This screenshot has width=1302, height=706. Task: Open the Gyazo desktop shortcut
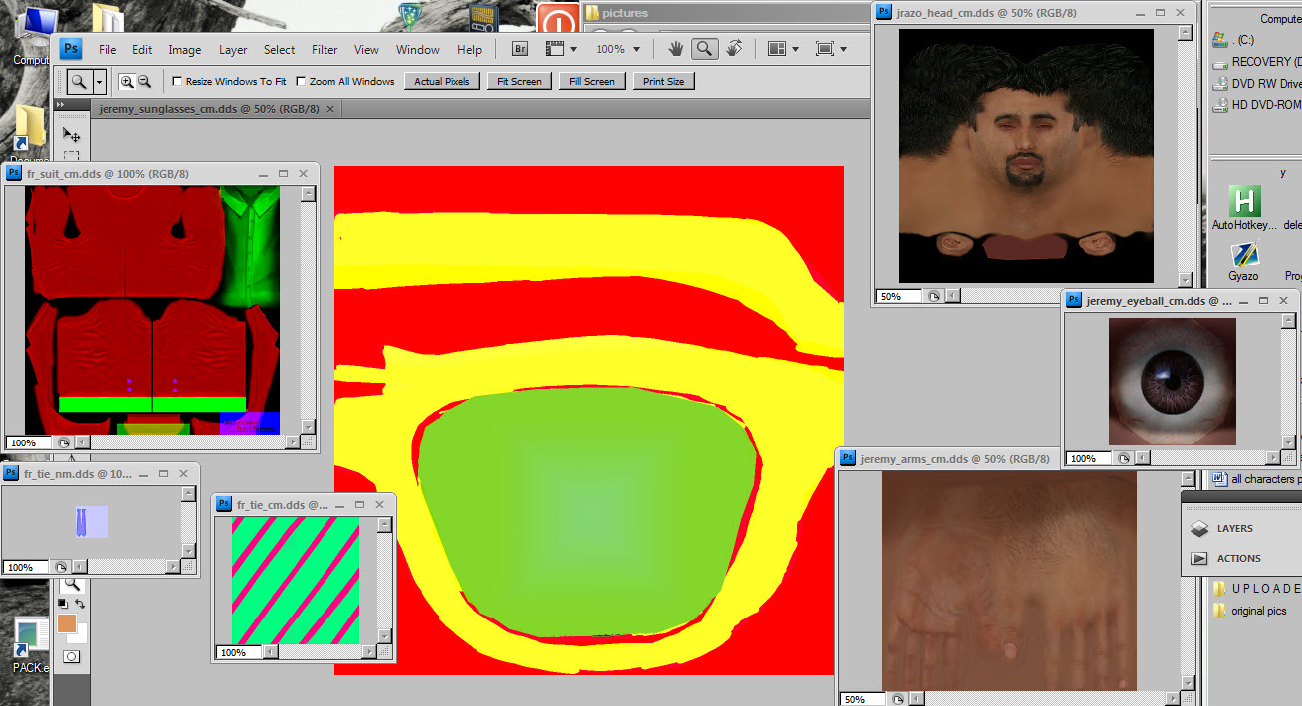(x=1243, y=262)
